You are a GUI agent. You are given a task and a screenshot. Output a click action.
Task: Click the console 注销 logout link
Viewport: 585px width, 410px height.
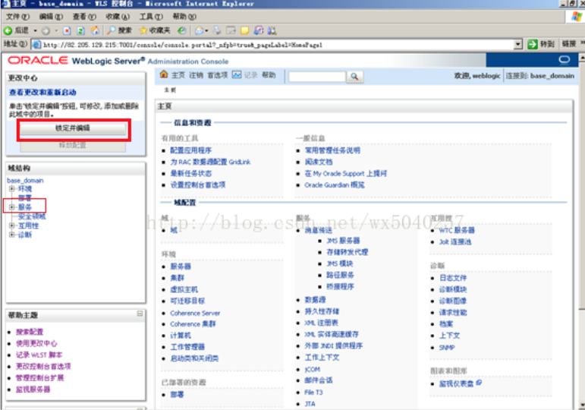click(x=196, y=75)
